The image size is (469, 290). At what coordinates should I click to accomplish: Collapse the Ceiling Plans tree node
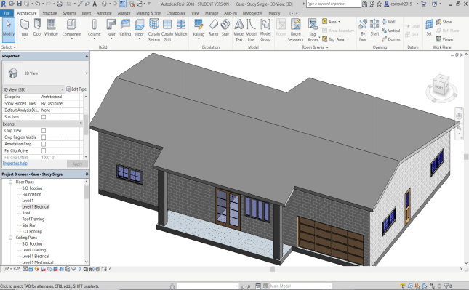(10, 238)
